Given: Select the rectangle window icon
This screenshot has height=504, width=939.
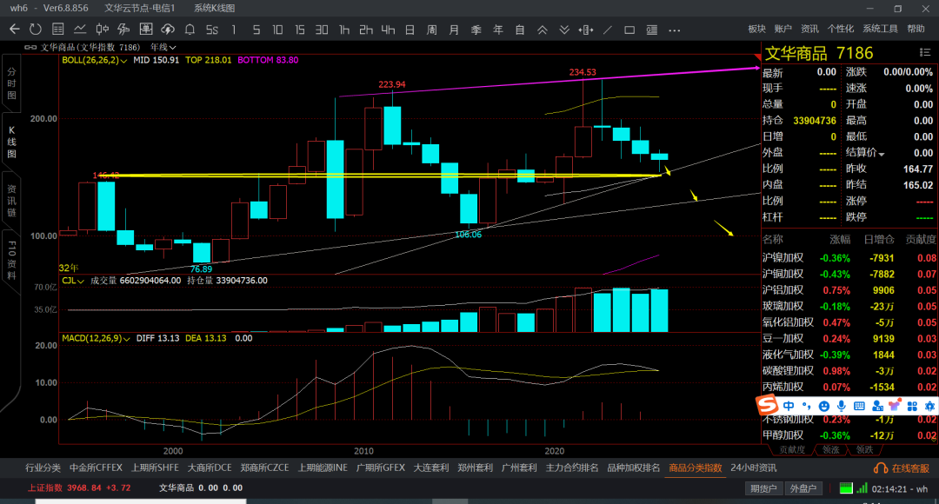Looking at the screenshot, I should (x=629, y=30).
